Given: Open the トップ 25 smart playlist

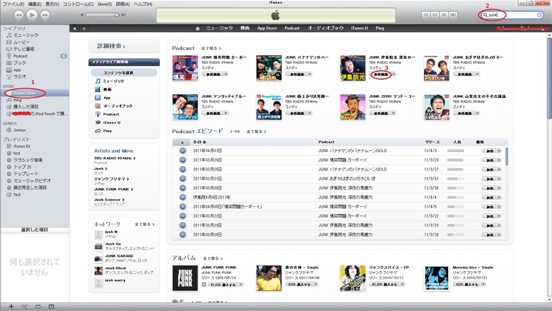Looking at the screenshot, I should pyautogui.click(x=22, y=167).
